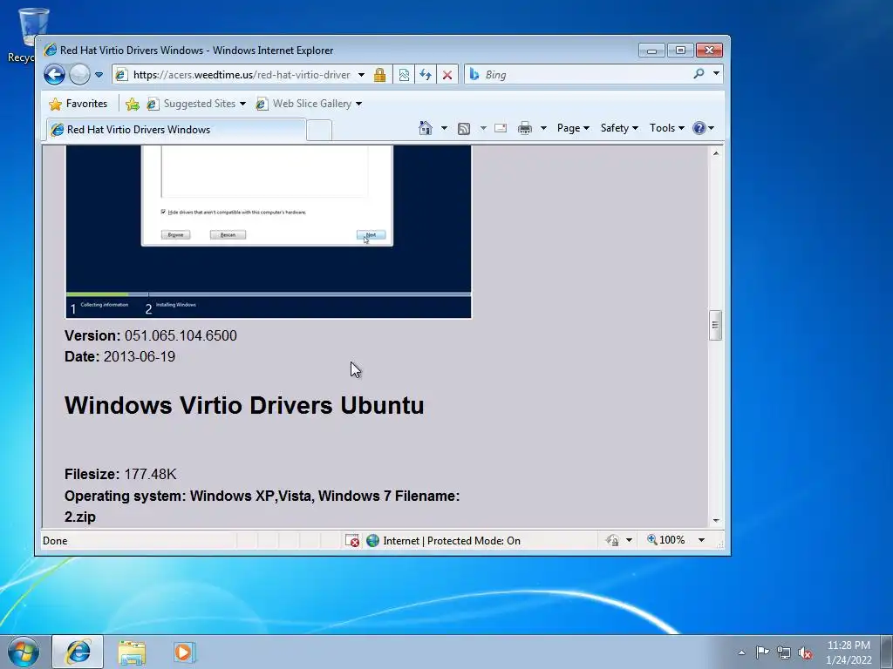Viewport: 893px width, 669px height.
Task: Click the Home icon in command bar
Action: pos(426,128)
